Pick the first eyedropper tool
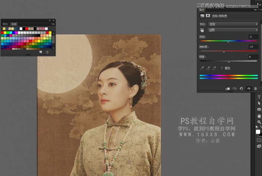 point(202,68)
